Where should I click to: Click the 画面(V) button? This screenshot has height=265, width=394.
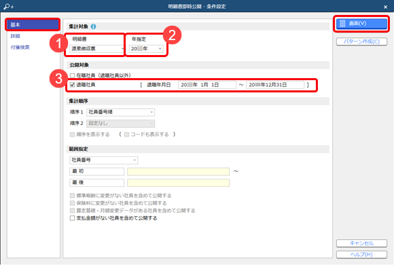[x=361, y=23]
